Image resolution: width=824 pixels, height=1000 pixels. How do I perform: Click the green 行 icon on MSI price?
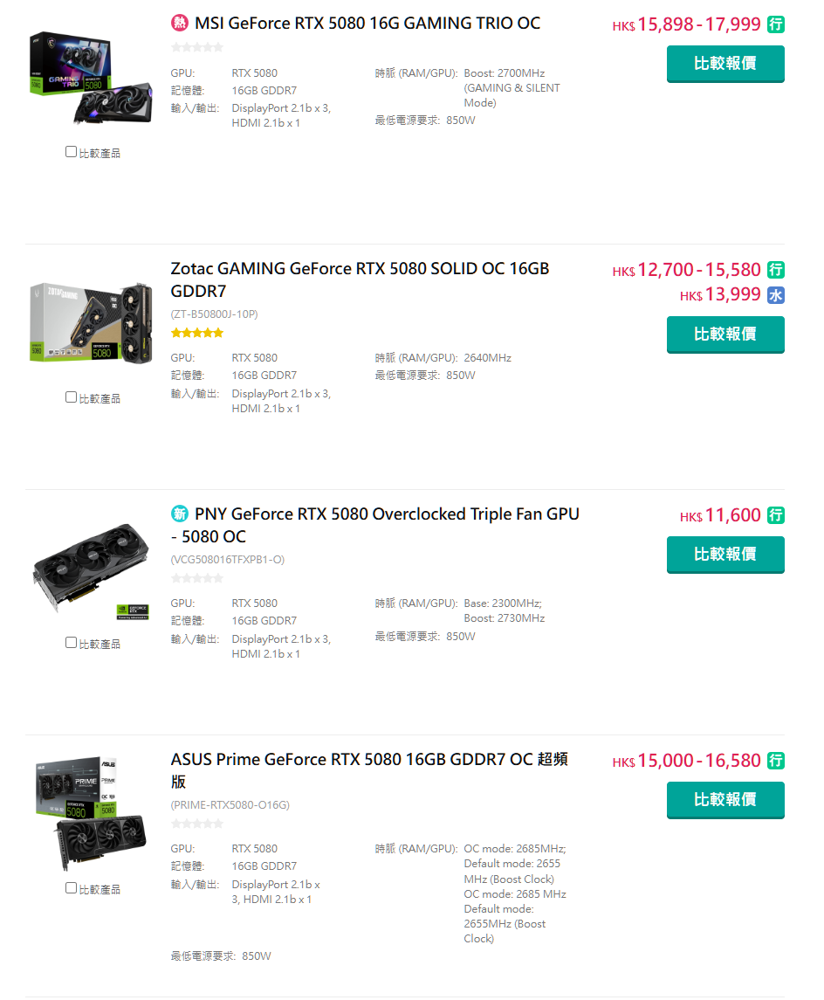tap(776, 24)
